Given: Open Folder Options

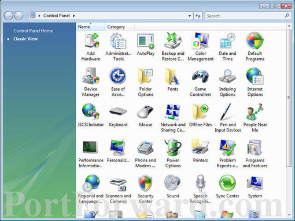Looking at the screenshot, I should tap(146, 83).
